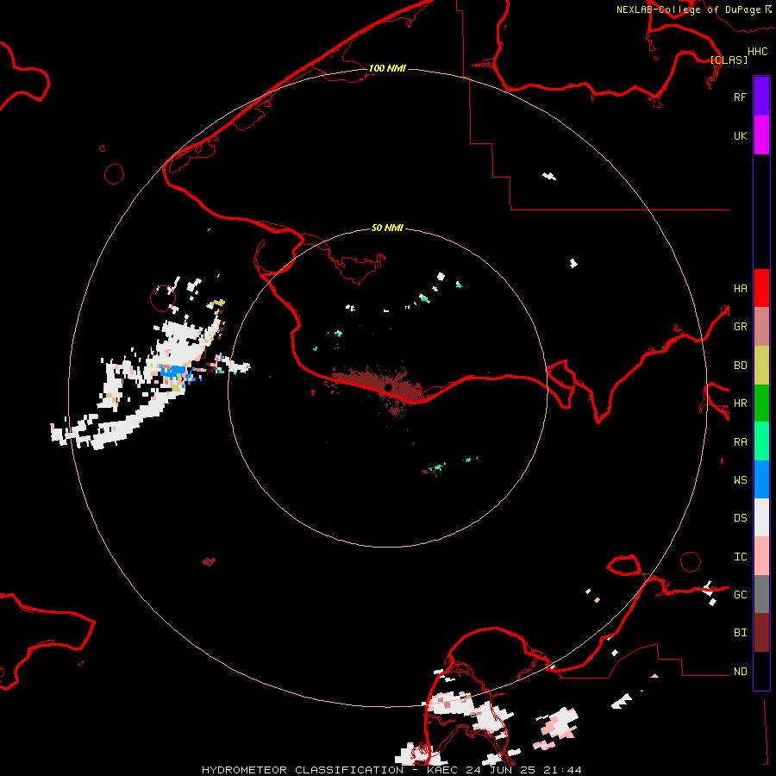The image size is (776, 776).
Task: Click the DS legend label
Action: coord(740,517)
